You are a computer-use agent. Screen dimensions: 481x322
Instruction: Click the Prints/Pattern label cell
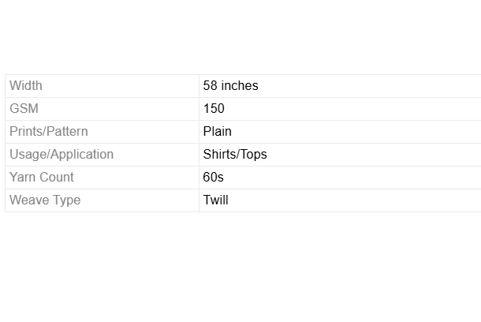click(x=48, y=131)
